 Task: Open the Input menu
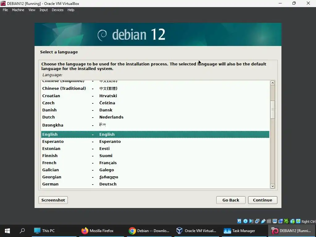(x=44, y=10)
